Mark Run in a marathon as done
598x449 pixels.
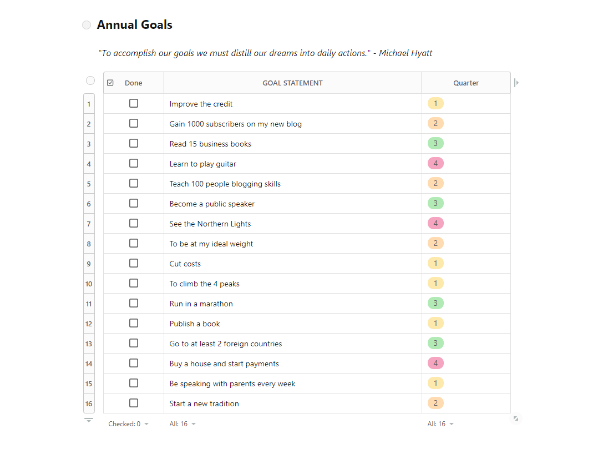(134, 303)
